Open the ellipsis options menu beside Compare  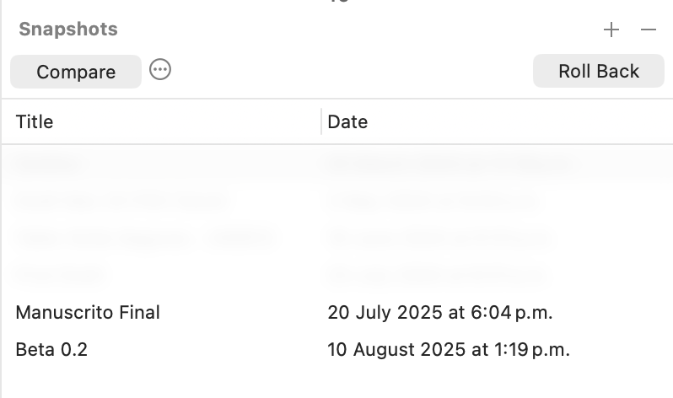click(160, 70)
